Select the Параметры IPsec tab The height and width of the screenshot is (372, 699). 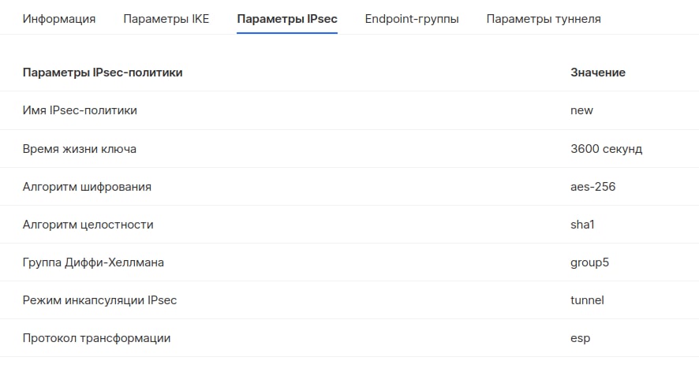tap(287, 19)
